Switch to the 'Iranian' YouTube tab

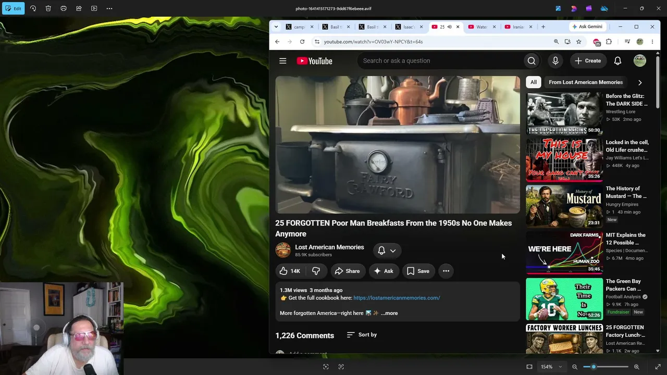[x=518, y=27]
